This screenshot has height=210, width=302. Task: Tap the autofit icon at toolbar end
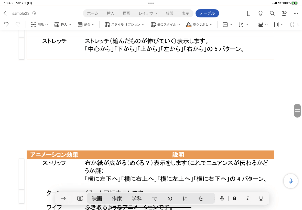tap(292, 25)
